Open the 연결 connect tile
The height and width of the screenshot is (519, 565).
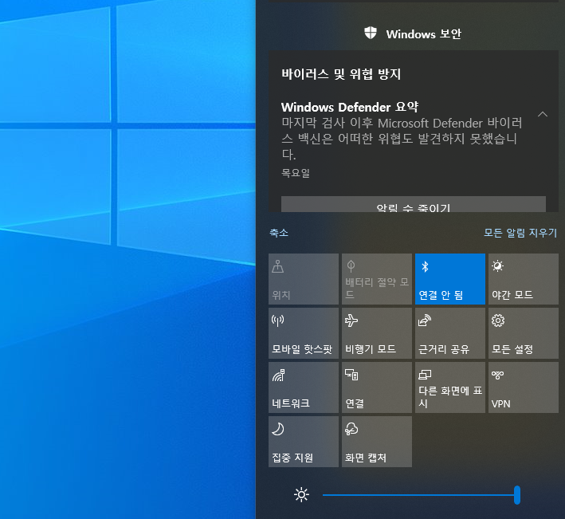(x=377, y=387)
